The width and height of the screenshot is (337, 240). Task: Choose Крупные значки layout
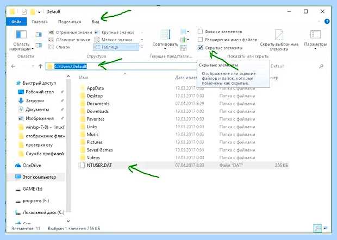point(114,33)
